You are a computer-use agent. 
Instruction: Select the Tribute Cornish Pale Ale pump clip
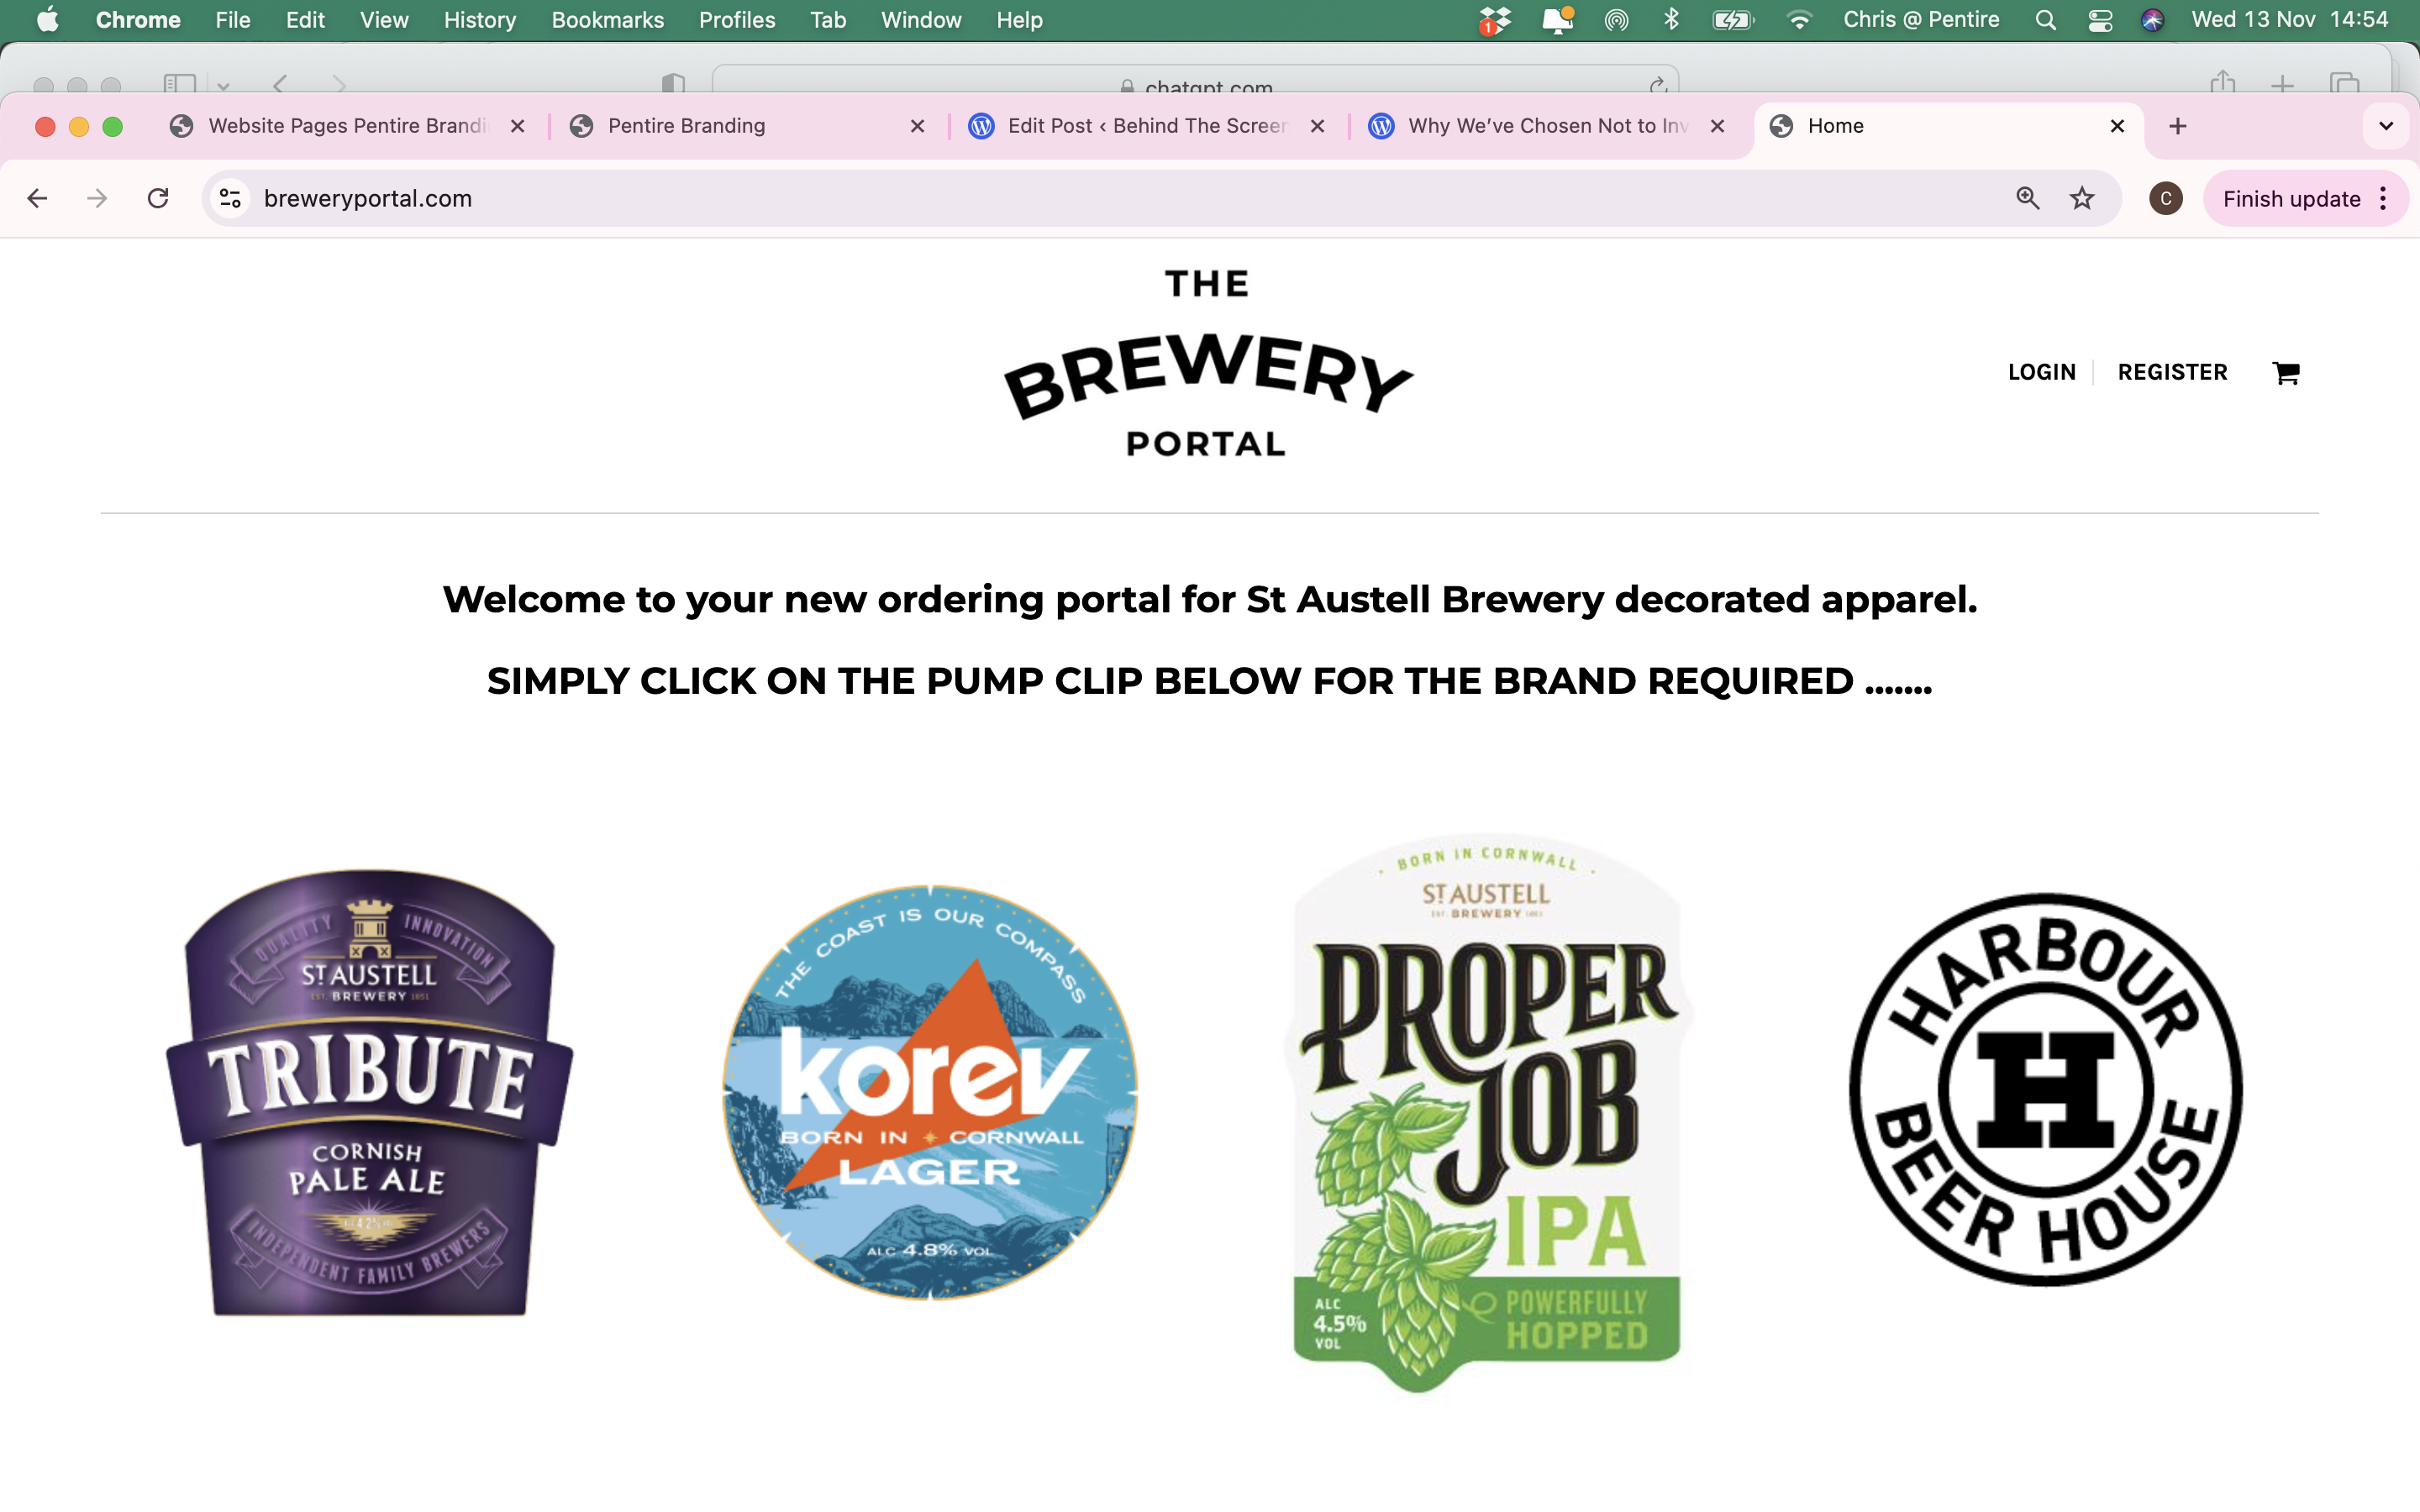tap(369, 1092)
